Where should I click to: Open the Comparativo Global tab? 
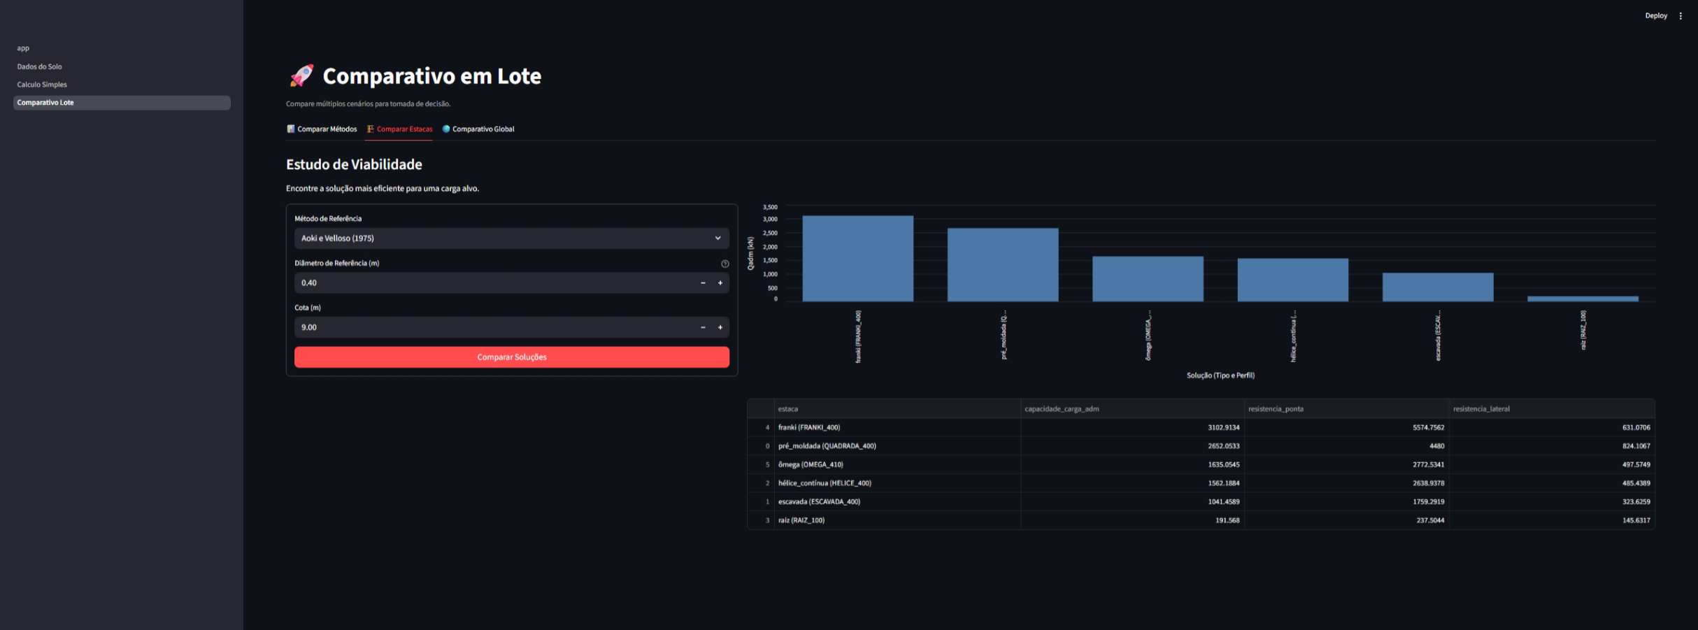coord(478,129)
